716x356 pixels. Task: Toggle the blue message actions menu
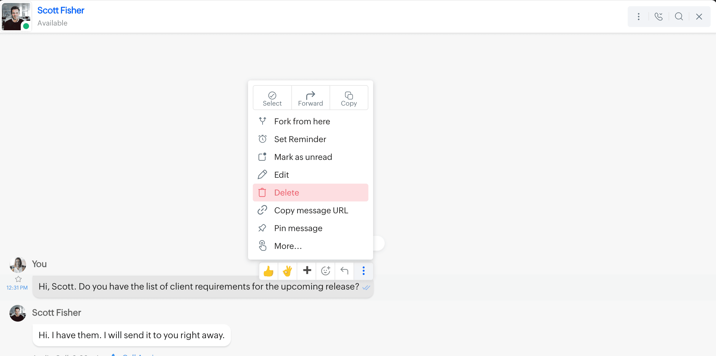[x=363, y=271]
